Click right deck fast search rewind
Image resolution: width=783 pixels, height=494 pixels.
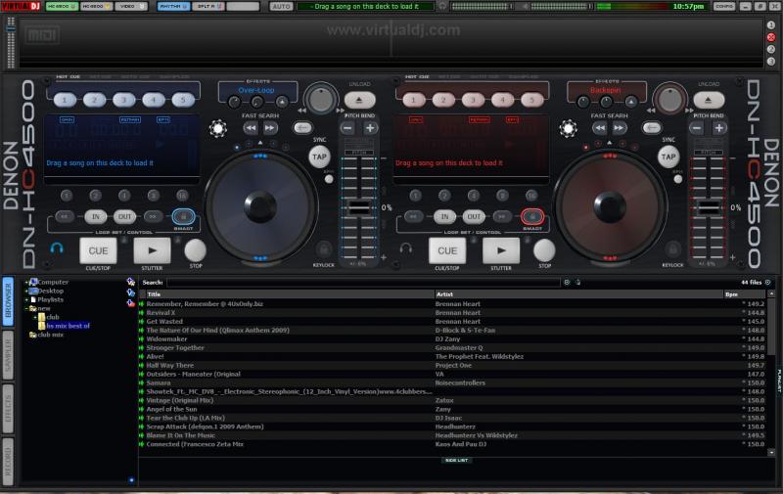[600, 128]
